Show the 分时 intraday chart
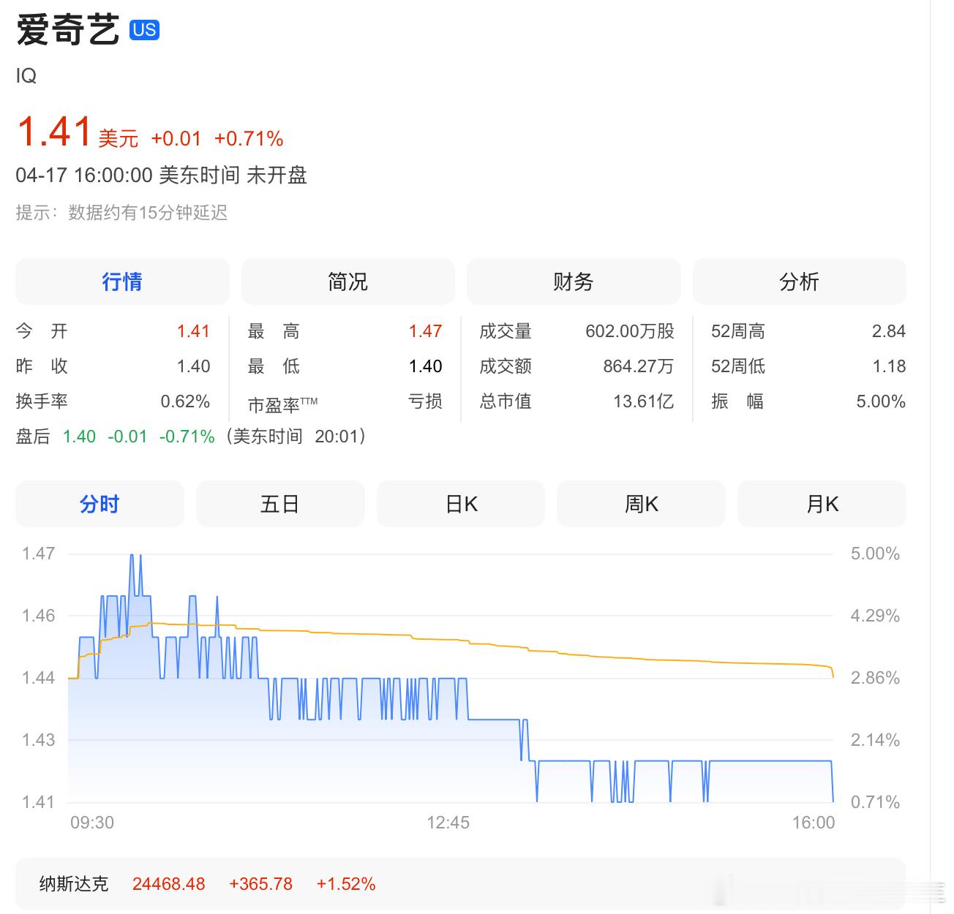 pyautogui.click(x=99, y=504)
